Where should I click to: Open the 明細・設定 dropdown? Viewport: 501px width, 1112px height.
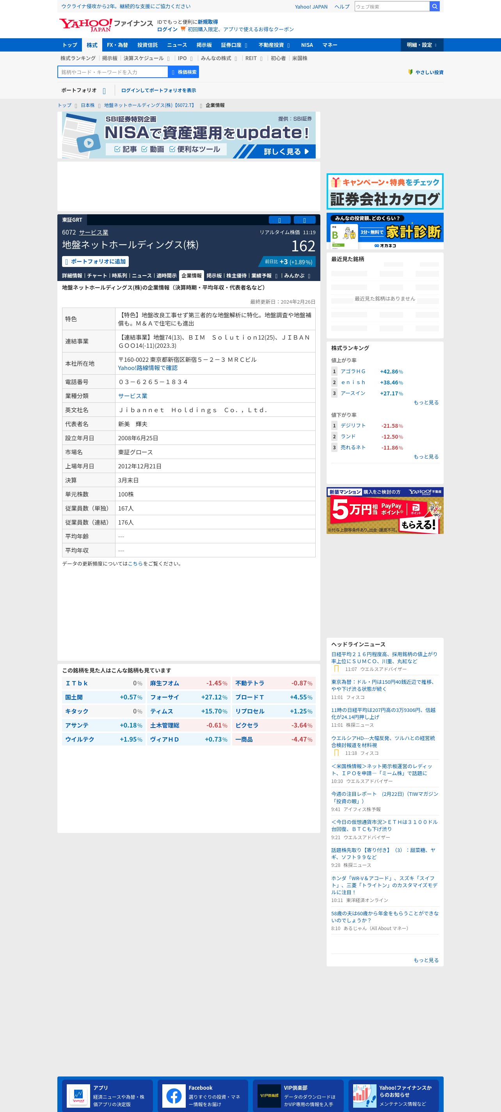(x=422, y=45)
